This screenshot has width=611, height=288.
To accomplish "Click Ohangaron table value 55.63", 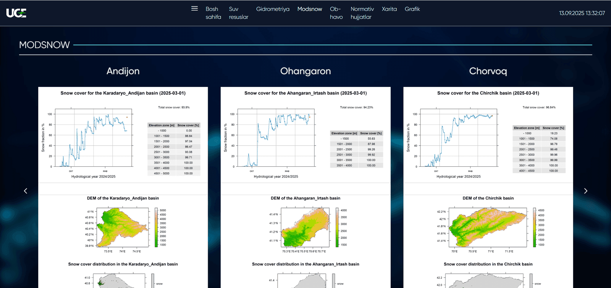I will 371,139.
